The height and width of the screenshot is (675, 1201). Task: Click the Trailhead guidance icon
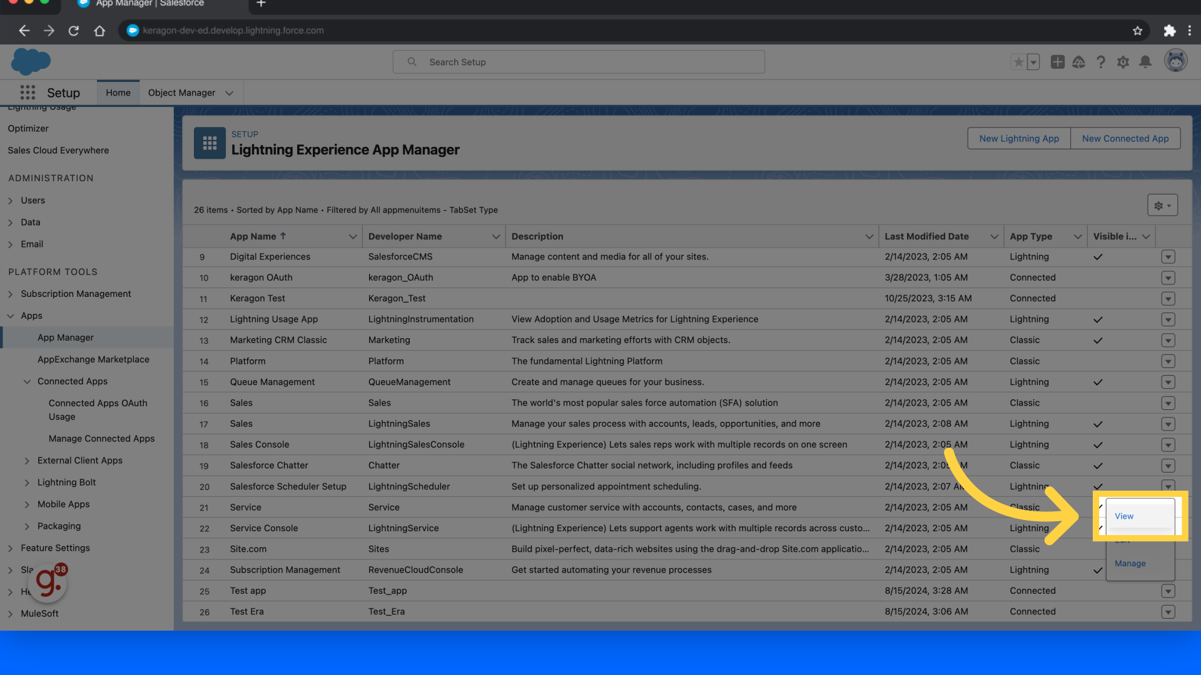[1078, 62]
